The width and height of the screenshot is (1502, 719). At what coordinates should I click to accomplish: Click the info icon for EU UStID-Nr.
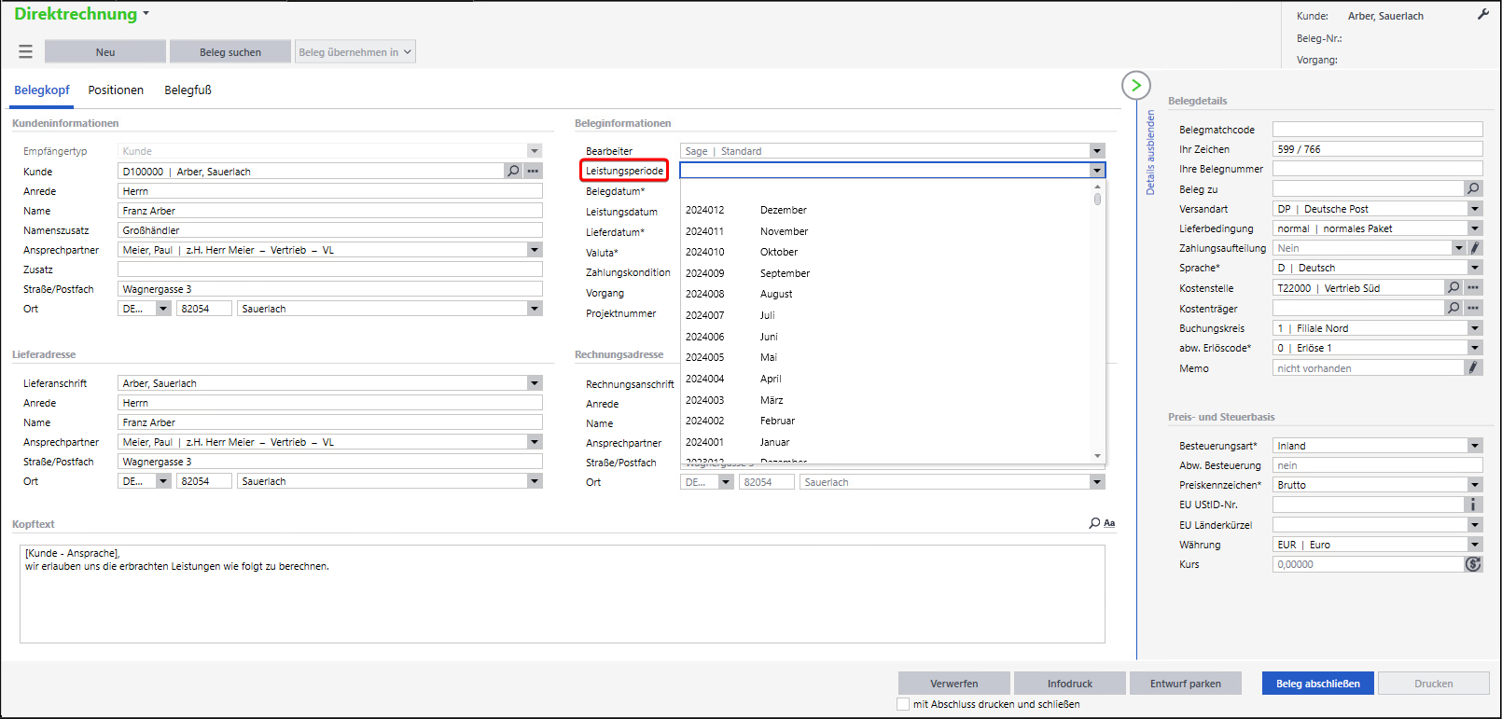(x=1474, y=505)
